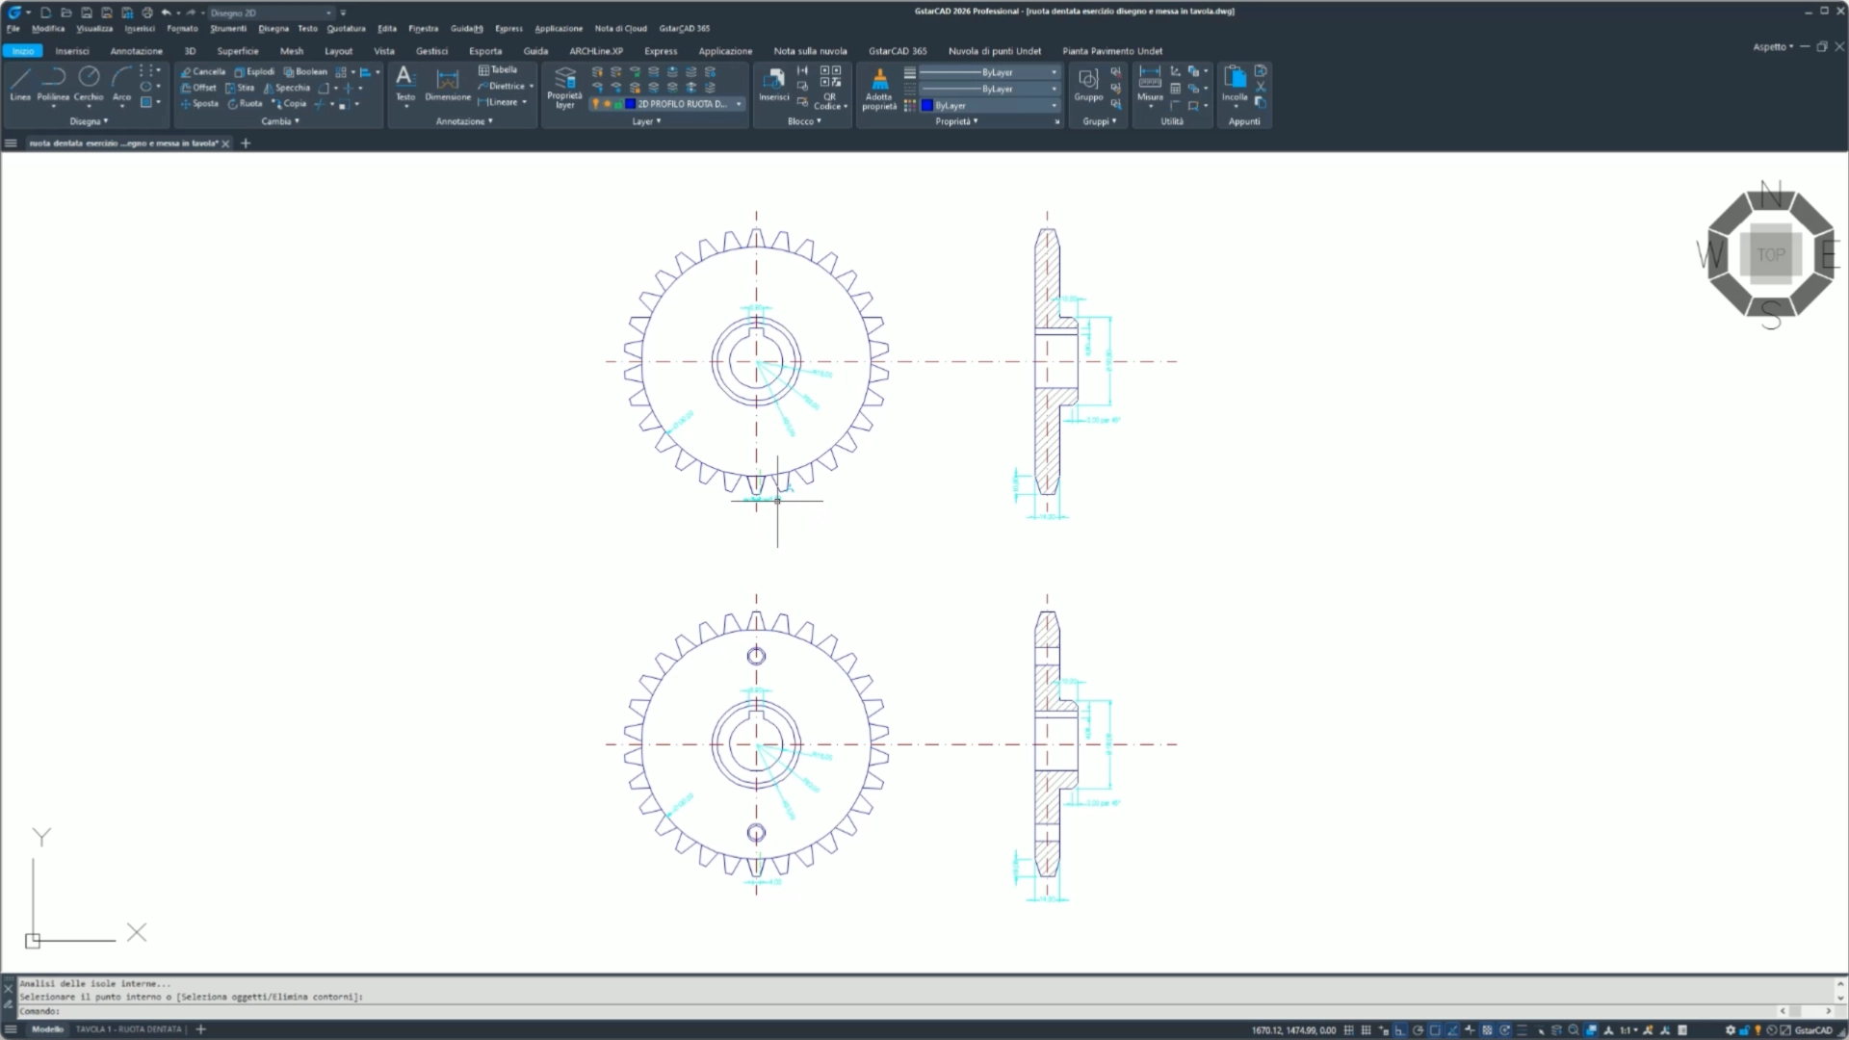The image size is (1849, 1040).
Task: Click TOP face of the view cube
Action: pyautogui.click(x=1771, y=255)
